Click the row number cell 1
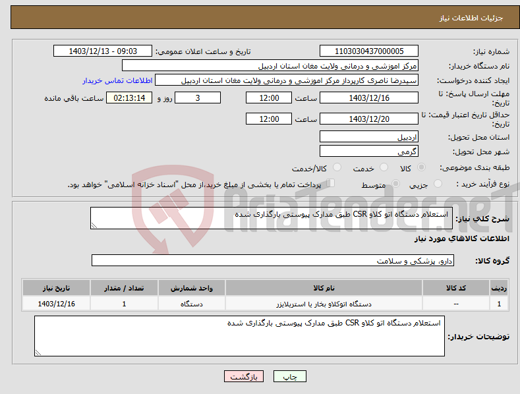 click(x=499, y=304)
